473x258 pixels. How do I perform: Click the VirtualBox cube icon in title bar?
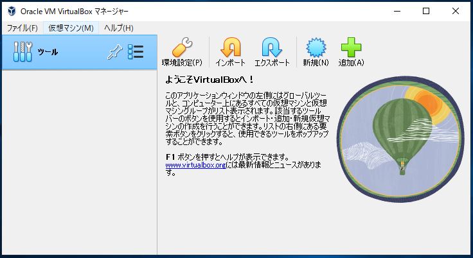coord(10,10)
